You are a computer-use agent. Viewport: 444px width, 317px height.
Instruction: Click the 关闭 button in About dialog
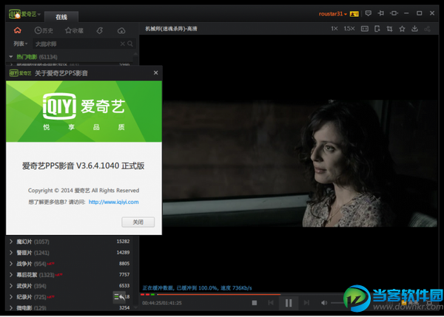[138, 222]
